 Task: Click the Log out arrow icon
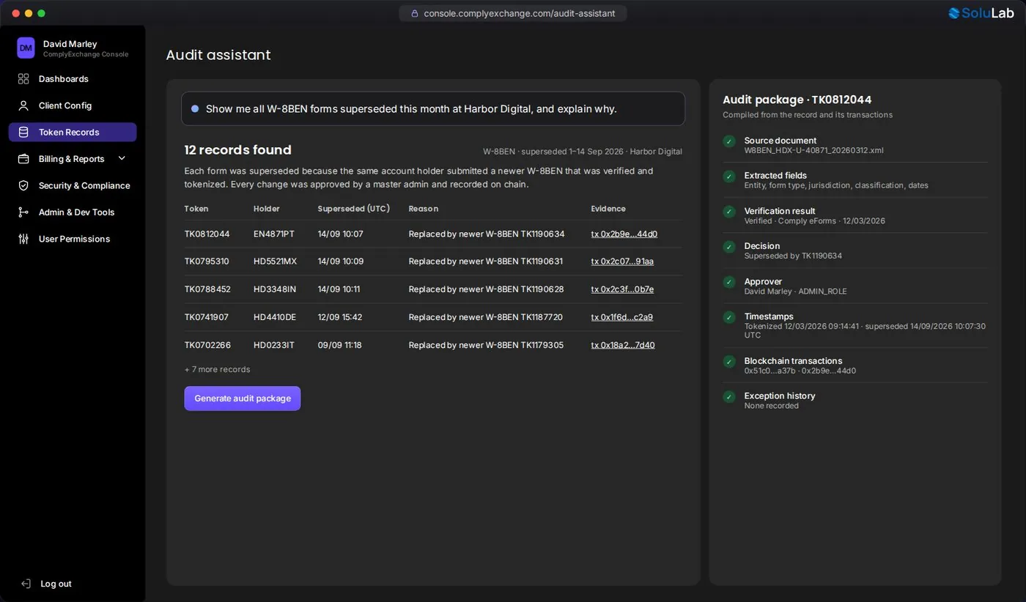pyautogui.click(x=26, y=584)
